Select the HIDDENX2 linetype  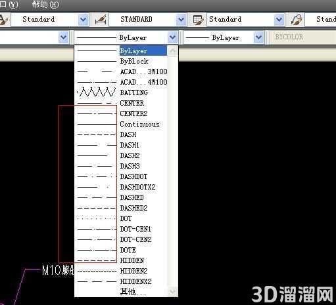(x=121, y=281)
